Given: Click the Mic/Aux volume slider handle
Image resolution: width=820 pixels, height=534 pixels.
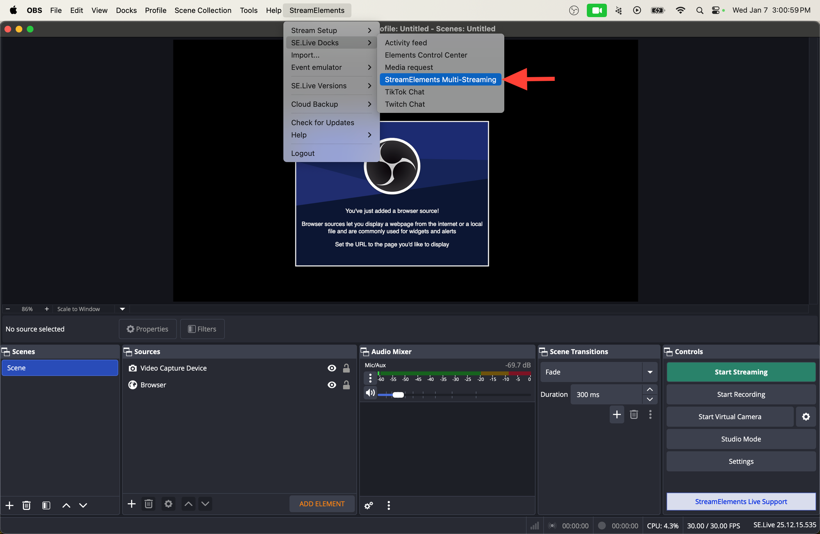Looking at the screenshot, I should [398, 395].
